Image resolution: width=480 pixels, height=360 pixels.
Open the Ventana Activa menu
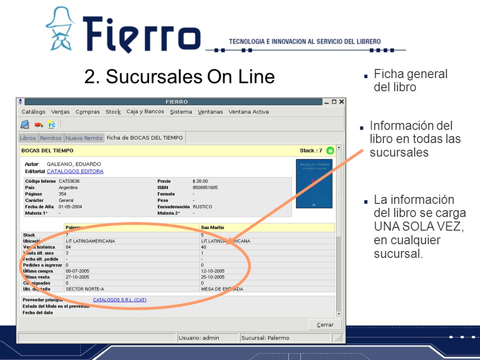pyautogui.click(x=249, y=112)
